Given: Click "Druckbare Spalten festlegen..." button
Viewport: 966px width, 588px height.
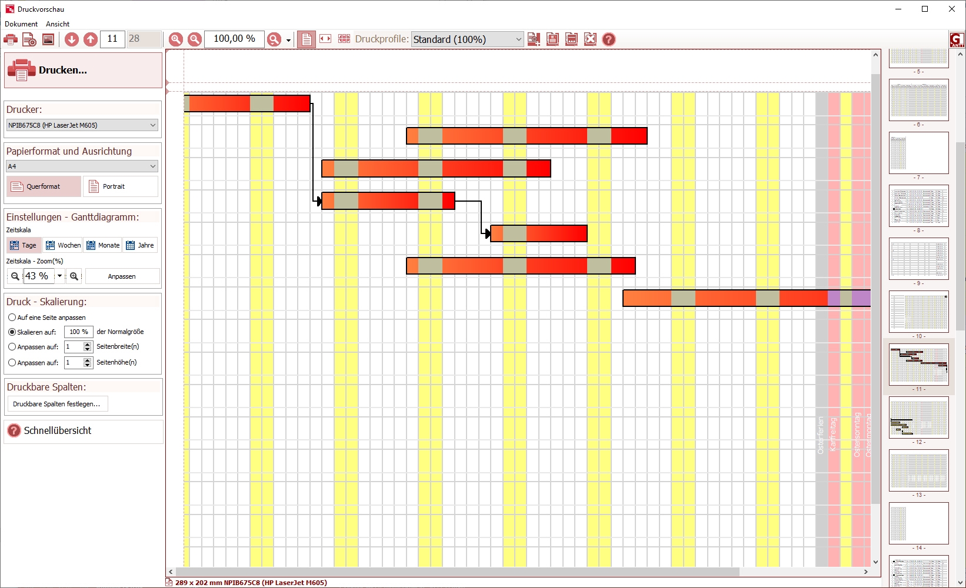Looking at the screenshot, I should tap(57, 404).
